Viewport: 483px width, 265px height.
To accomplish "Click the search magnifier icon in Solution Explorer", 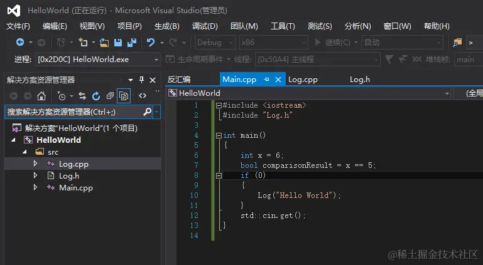I will pos(147,112).
